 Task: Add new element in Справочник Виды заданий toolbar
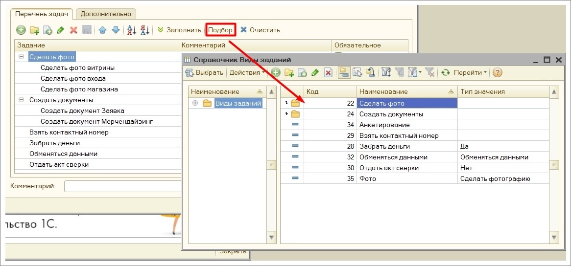pyautogui.click(x=276, y=73)
